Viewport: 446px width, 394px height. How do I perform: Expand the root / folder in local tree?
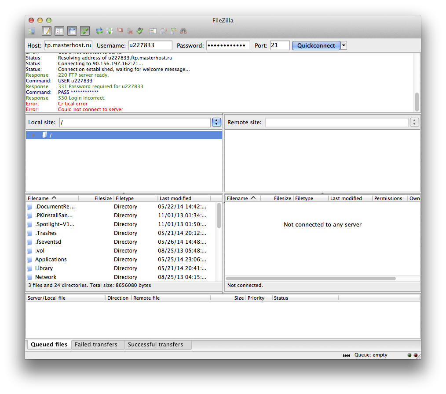33,135
